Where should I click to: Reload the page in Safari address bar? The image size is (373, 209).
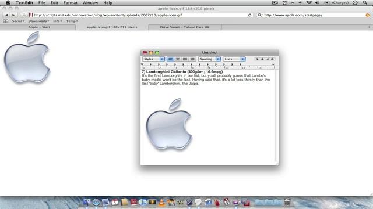click(249, 15)
